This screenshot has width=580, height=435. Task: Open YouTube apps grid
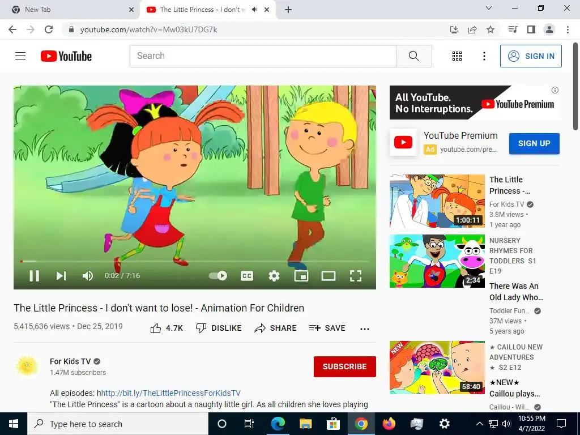coord(457,56)
